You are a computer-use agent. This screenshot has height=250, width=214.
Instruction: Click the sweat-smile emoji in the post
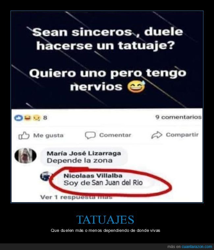(x=136, y=86)
